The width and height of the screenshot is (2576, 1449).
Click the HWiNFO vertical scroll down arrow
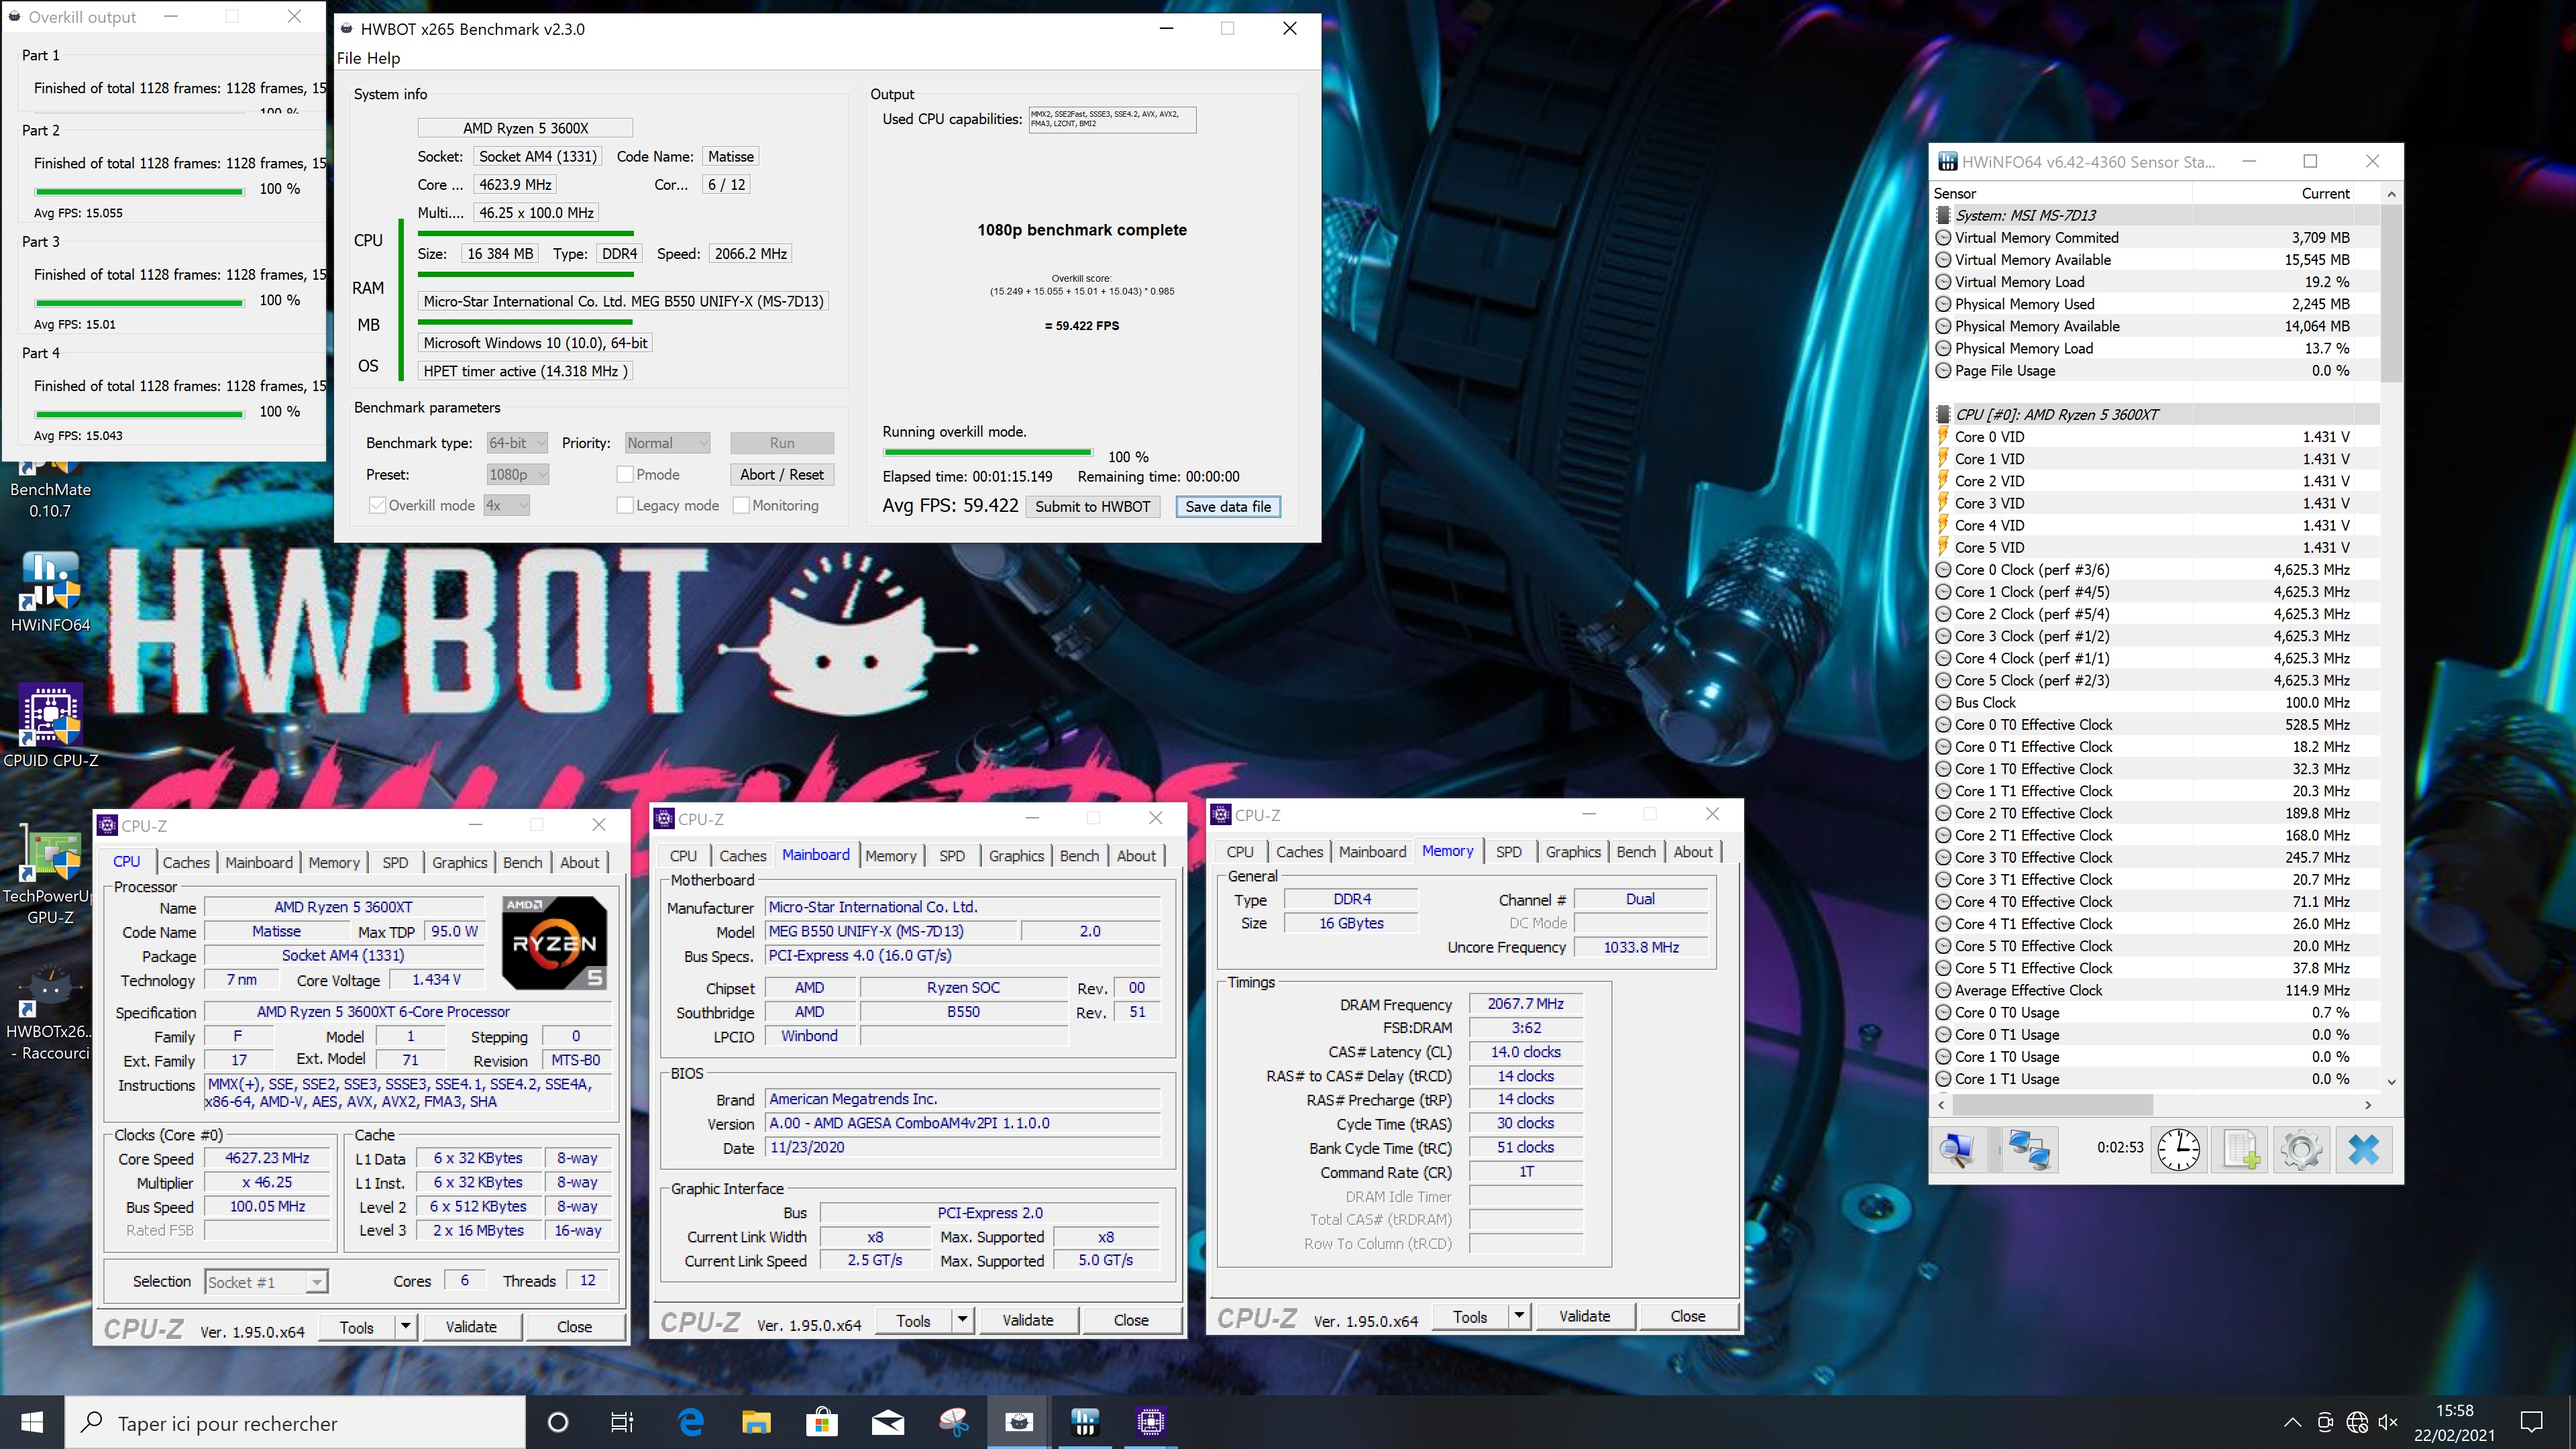(x=2391, y=1081)
